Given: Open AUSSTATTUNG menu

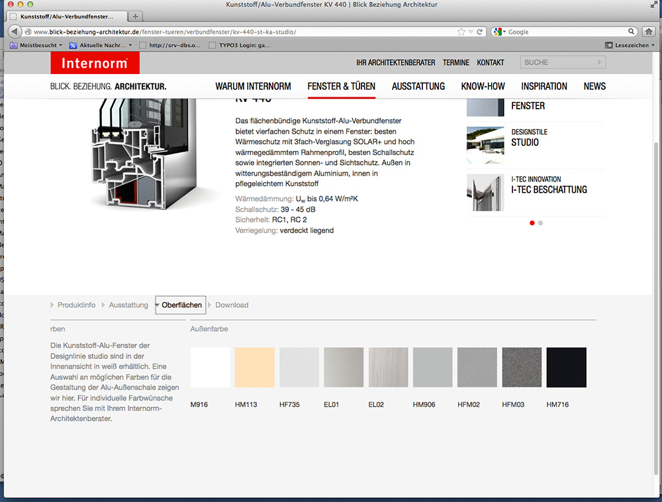Looking at the screenshot, I should coord(418,86).
